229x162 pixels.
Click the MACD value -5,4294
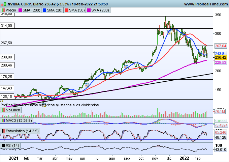point(221,125)
